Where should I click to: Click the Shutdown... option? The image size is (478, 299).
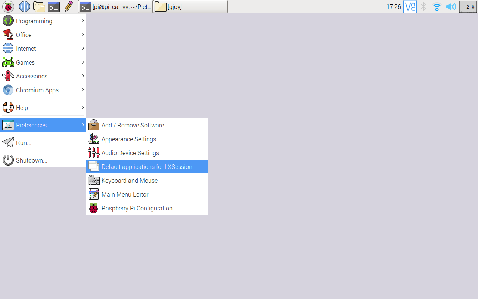pos(32,160)
